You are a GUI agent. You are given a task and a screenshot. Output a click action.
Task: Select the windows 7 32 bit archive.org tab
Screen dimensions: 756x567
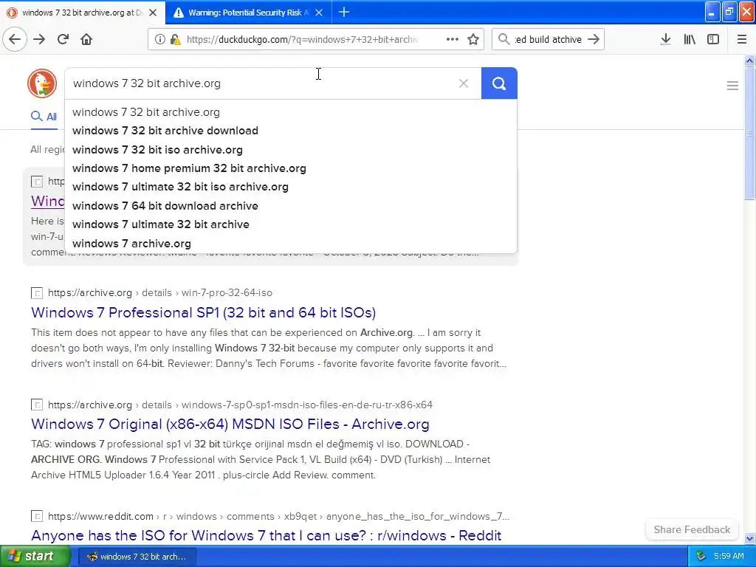[x=83, y=13]
